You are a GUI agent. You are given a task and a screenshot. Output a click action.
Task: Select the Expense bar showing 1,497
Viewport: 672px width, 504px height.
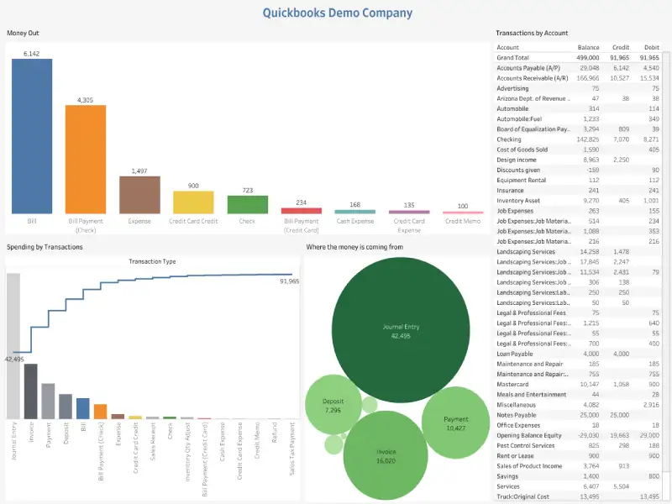tap(139, 193)
